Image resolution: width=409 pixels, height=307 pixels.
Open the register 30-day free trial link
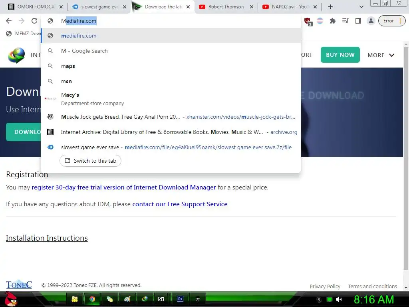[x=124, y=187]
